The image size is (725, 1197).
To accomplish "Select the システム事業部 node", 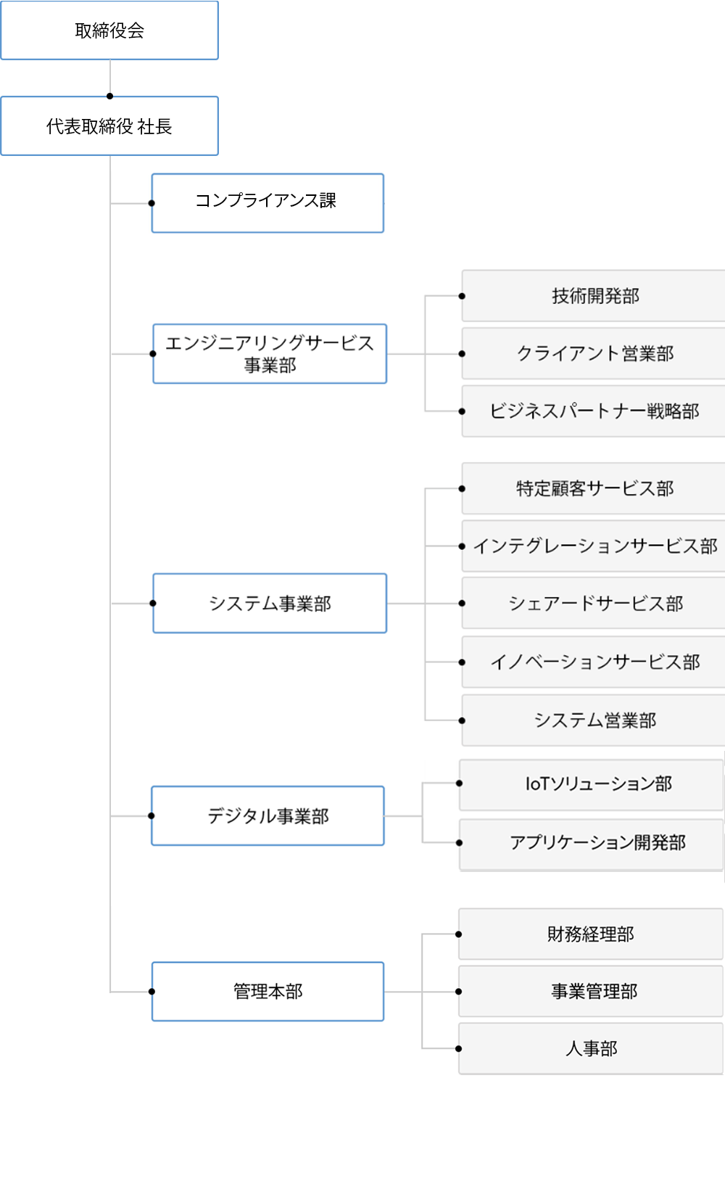I will coord(270,604).
